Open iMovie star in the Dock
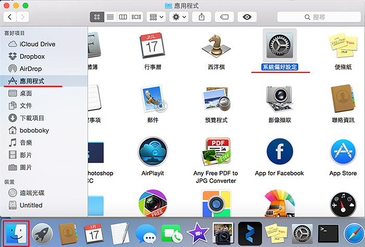Image resolution: width=365 pixels, height=247 pixels. [x=198, y=233]
